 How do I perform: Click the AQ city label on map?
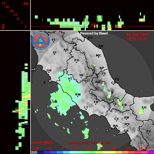pyautogui.click(x=97, y=82)
